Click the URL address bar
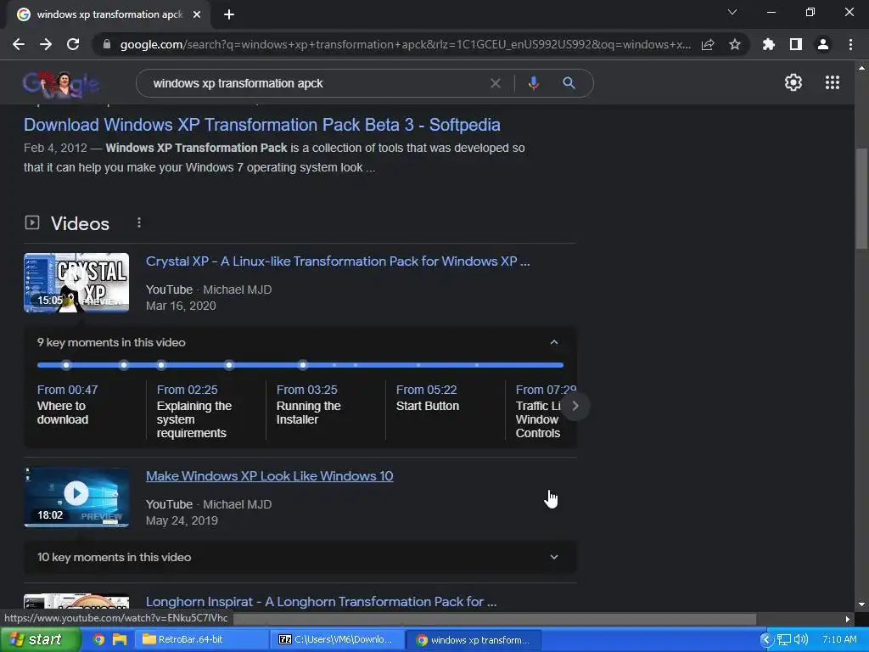 [x=405, y=44]
